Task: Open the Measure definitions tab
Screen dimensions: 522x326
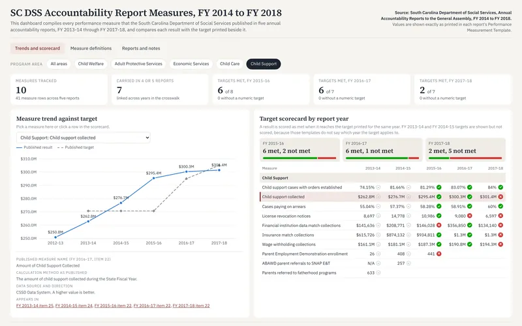Action: (91, 48)
